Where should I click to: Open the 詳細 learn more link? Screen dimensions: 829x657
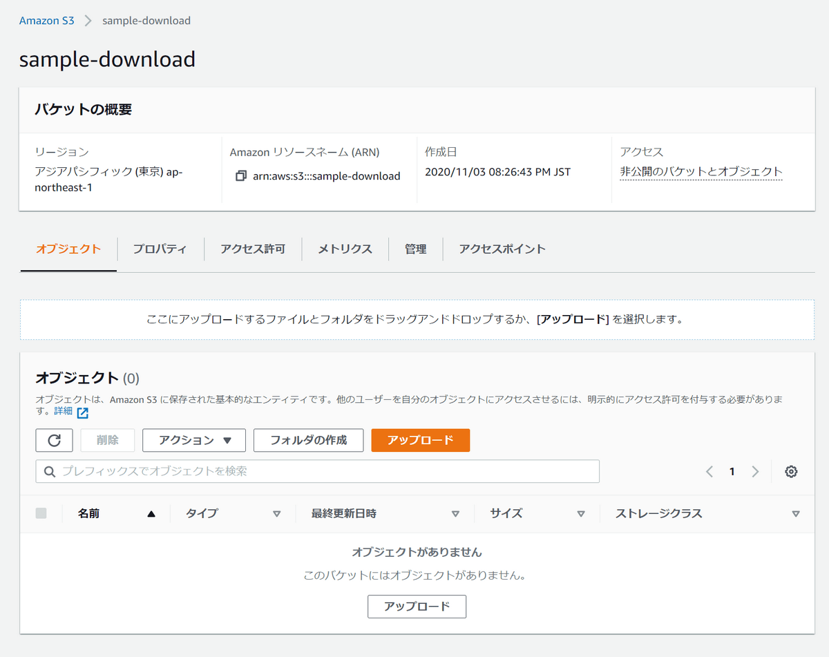(x=64, y=412)
